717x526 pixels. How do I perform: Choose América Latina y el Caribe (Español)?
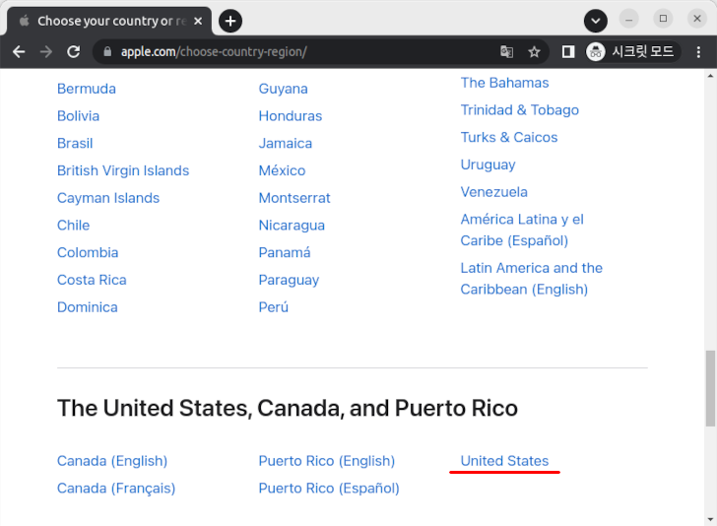coord(522,230)
